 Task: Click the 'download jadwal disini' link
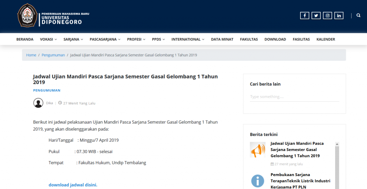(x=73, y=185)
